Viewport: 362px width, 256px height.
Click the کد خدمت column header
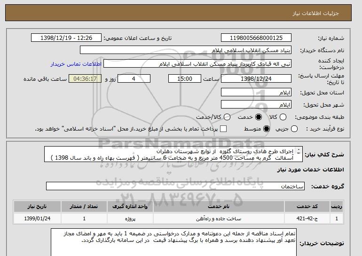coord(307,206)
